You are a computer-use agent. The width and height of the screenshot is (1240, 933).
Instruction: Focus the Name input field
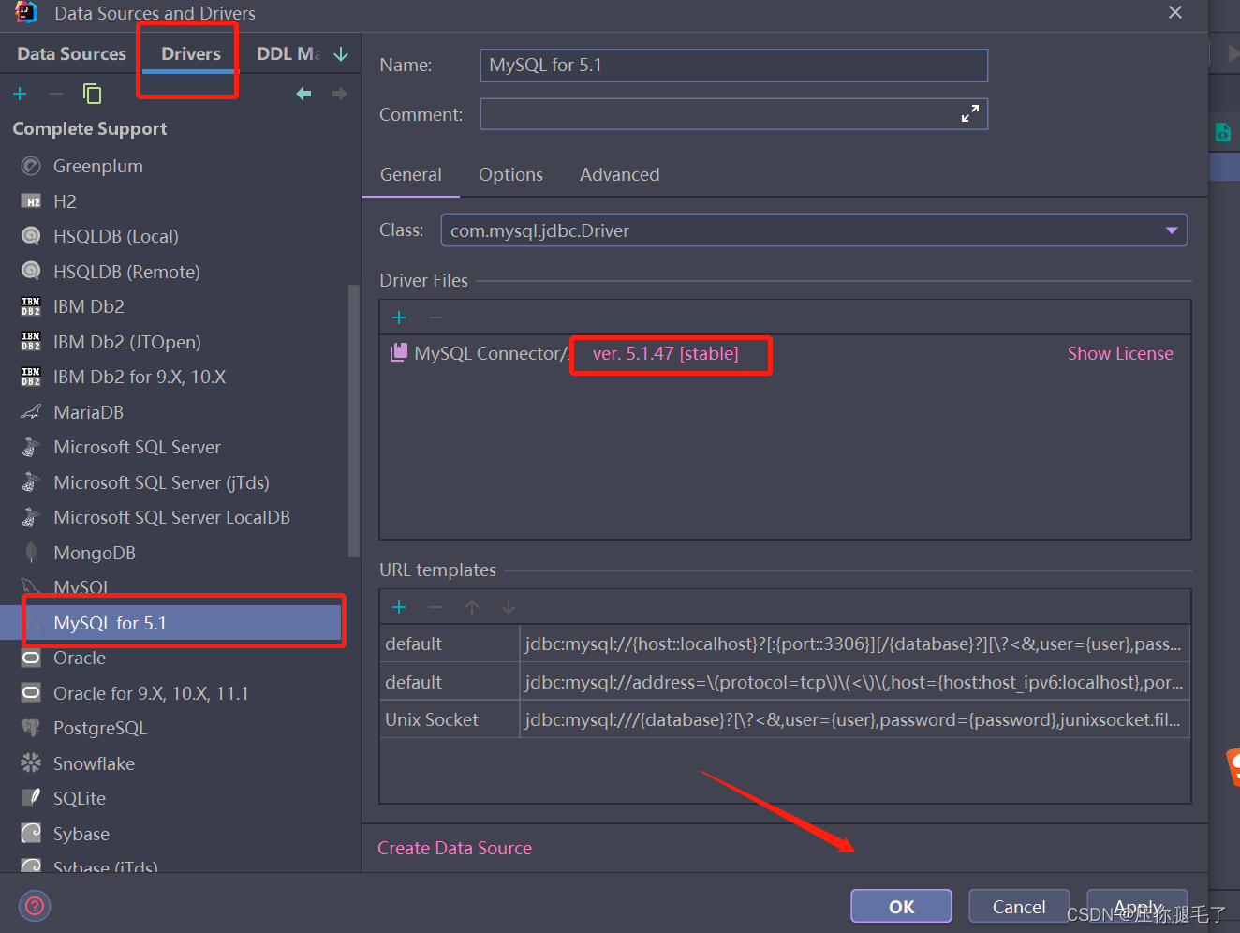click(x=733, y=66)
